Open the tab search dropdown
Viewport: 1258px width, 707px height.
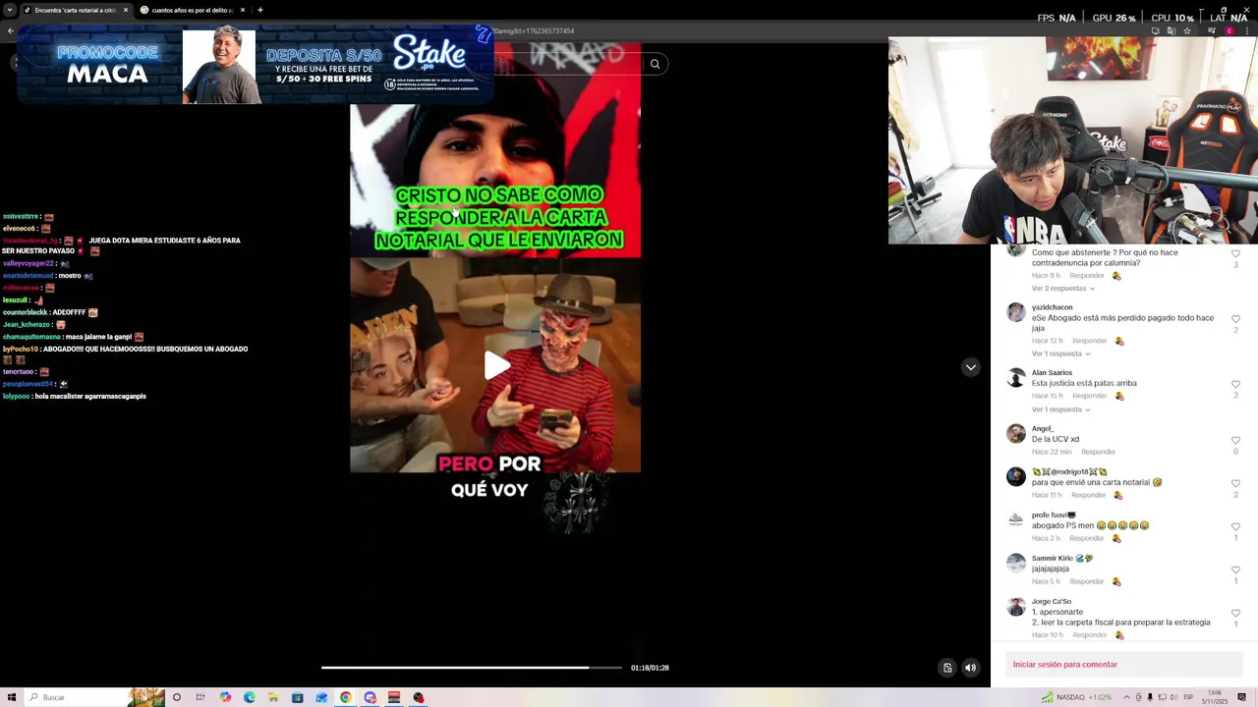click(9, 10)
